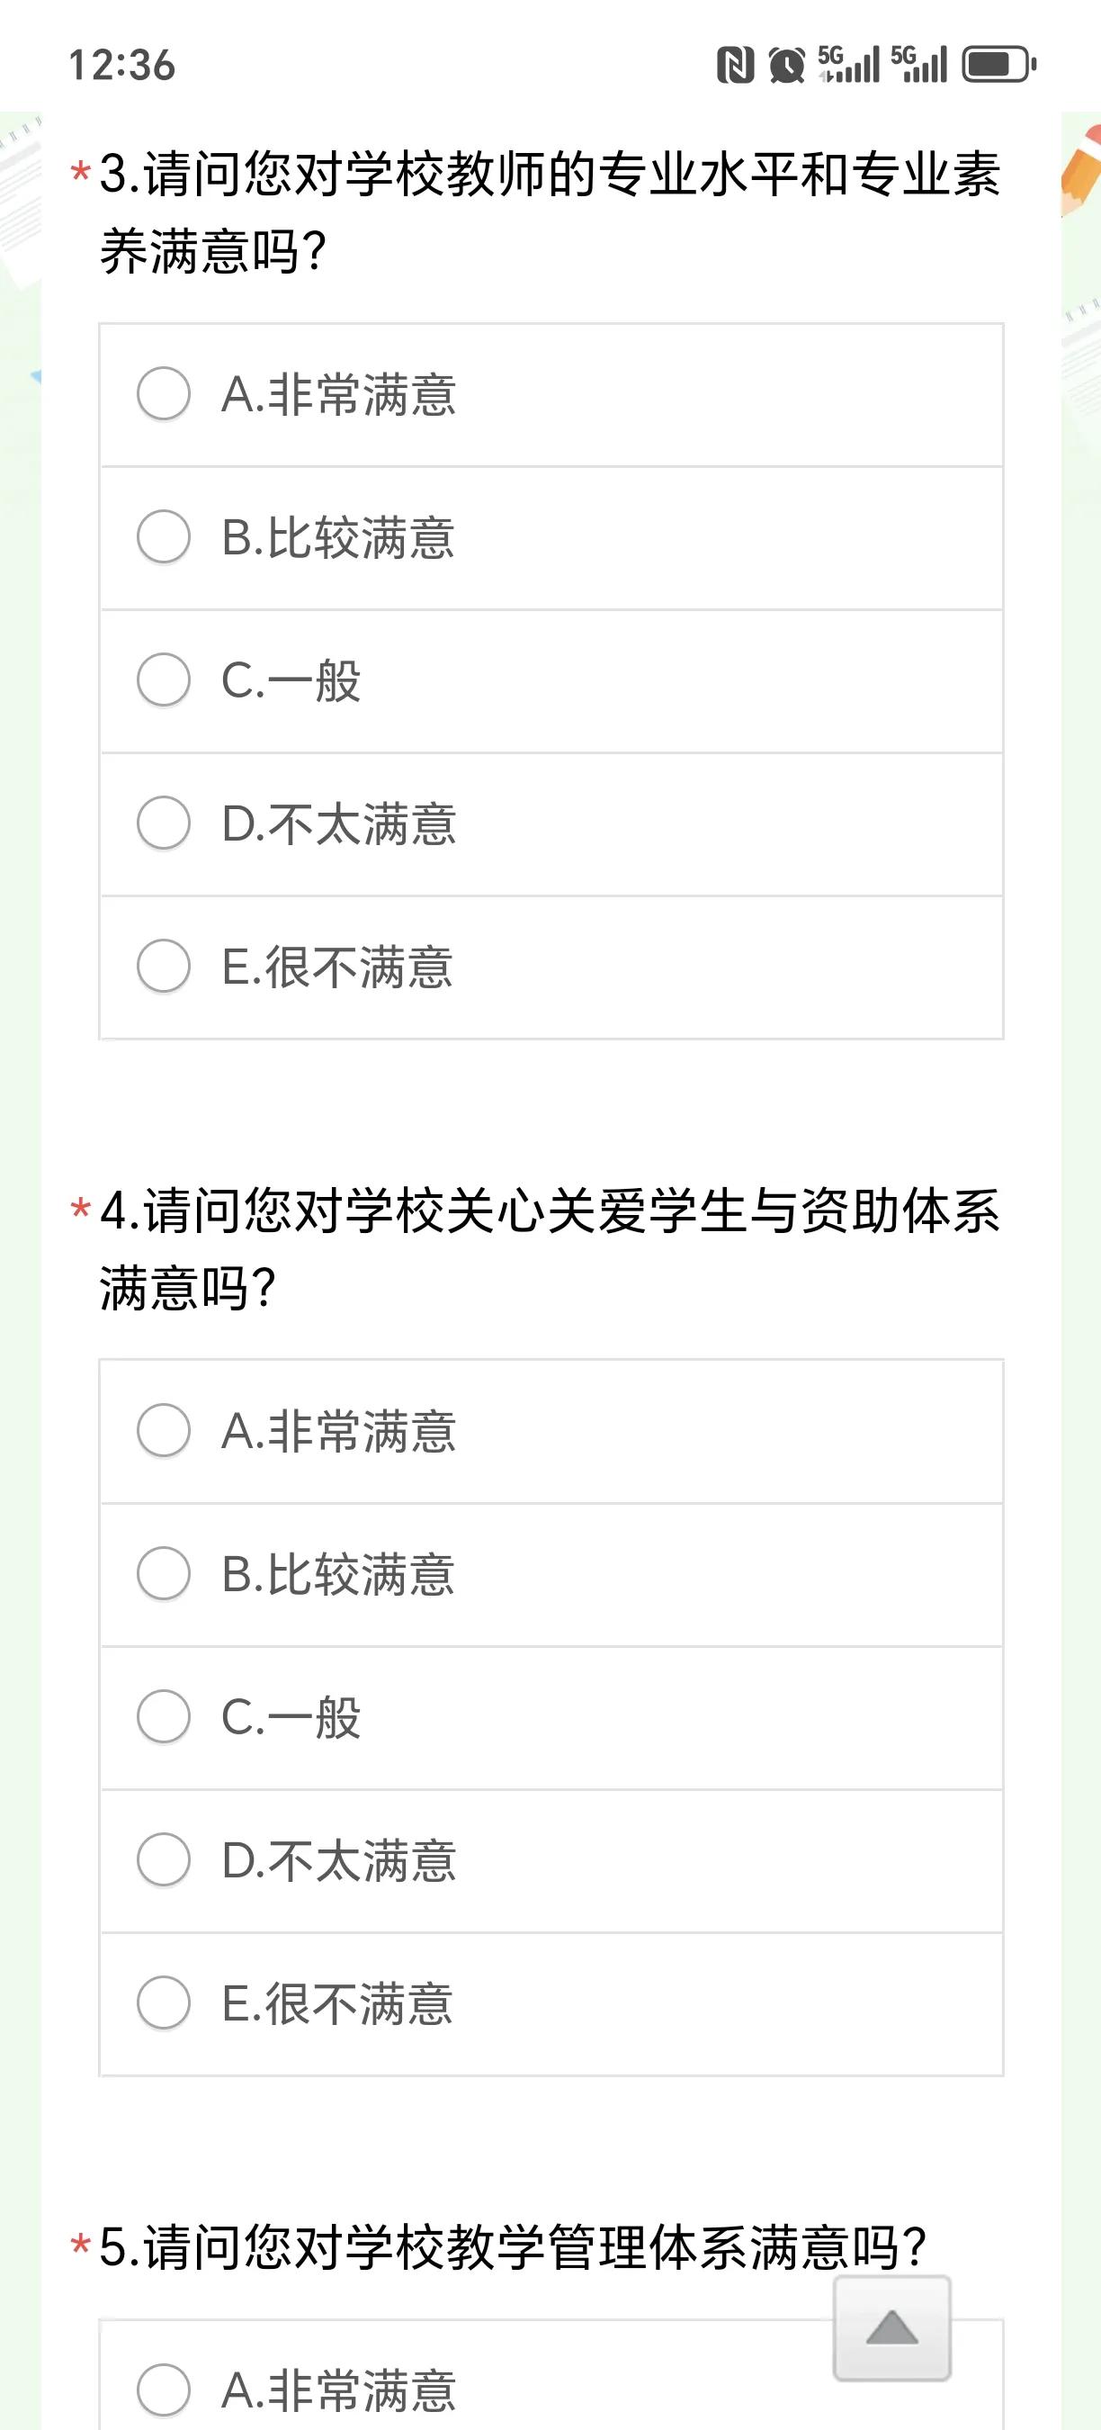The width and height of the screenshot is (1101, 2430).
Task: Choose C.一般 for question 4
Action: click(x=551, y=1718)
